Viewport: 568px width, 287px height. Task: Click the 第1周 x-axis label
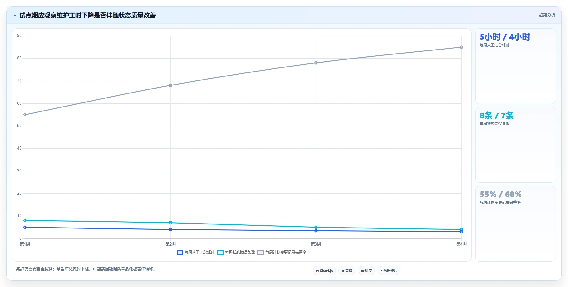click(25, 244)
